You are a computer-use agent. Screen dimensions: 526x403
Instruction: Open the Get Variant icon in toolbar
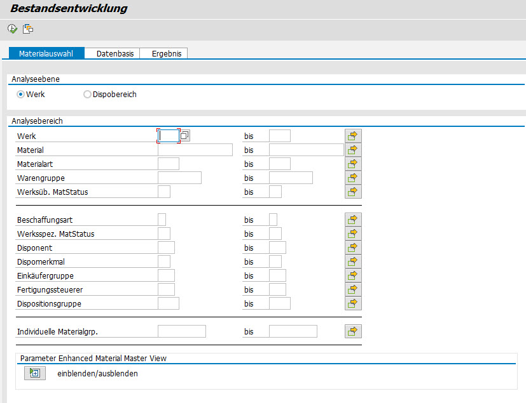coord(26,28)
